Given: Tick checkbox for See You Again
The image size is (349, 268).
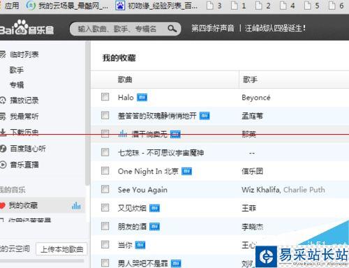Looking at the screenshot, I should coord(105,189).
